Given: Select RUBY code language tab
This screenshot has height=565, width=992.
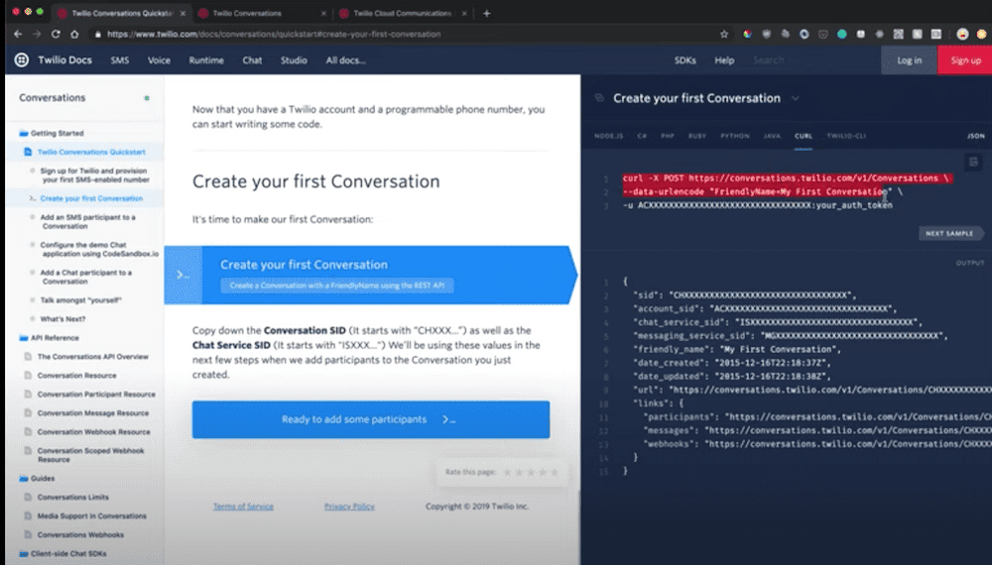Looking at the screenshot, I should click(x=697, y=136).
